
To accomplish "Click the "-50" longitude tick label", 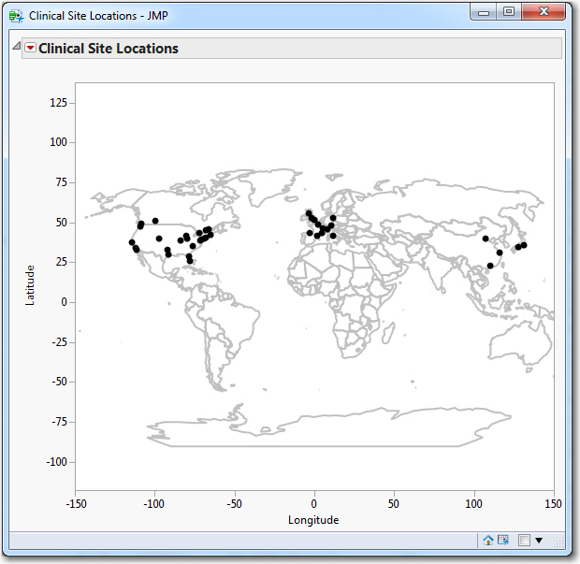I will pyautogui.click(x=234, y=504).
